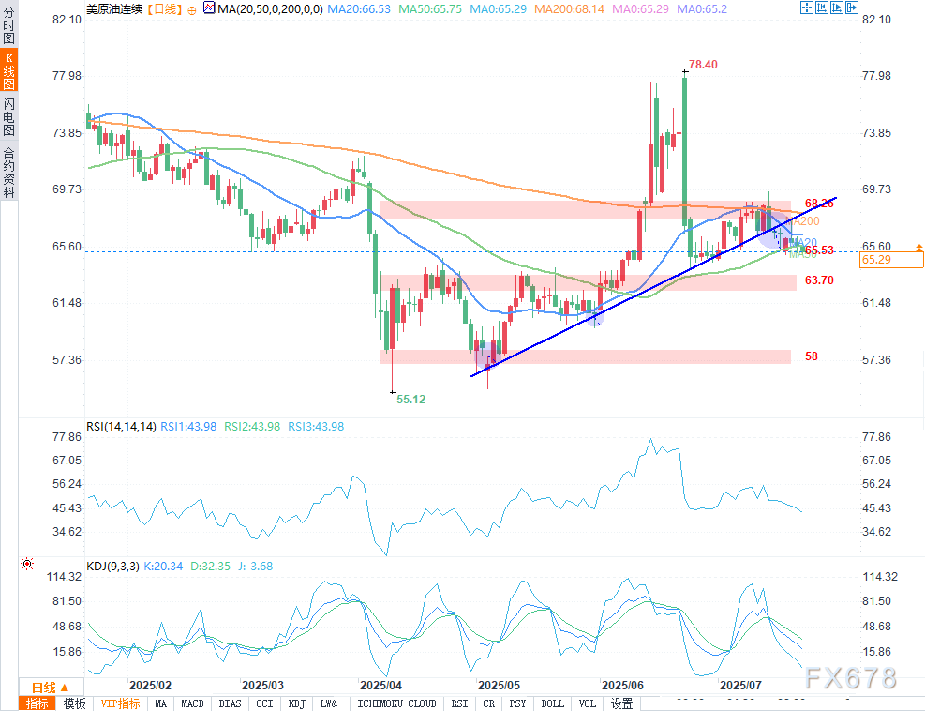Screen dimensions: 925x711
Task: Click the leftmost icon in the top-right chart toolbar
Action: [807, 8]
